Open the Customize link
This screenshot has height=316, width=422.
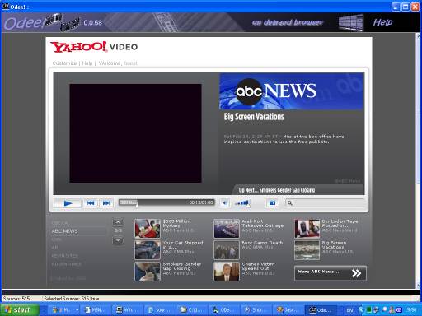(64, 63)
